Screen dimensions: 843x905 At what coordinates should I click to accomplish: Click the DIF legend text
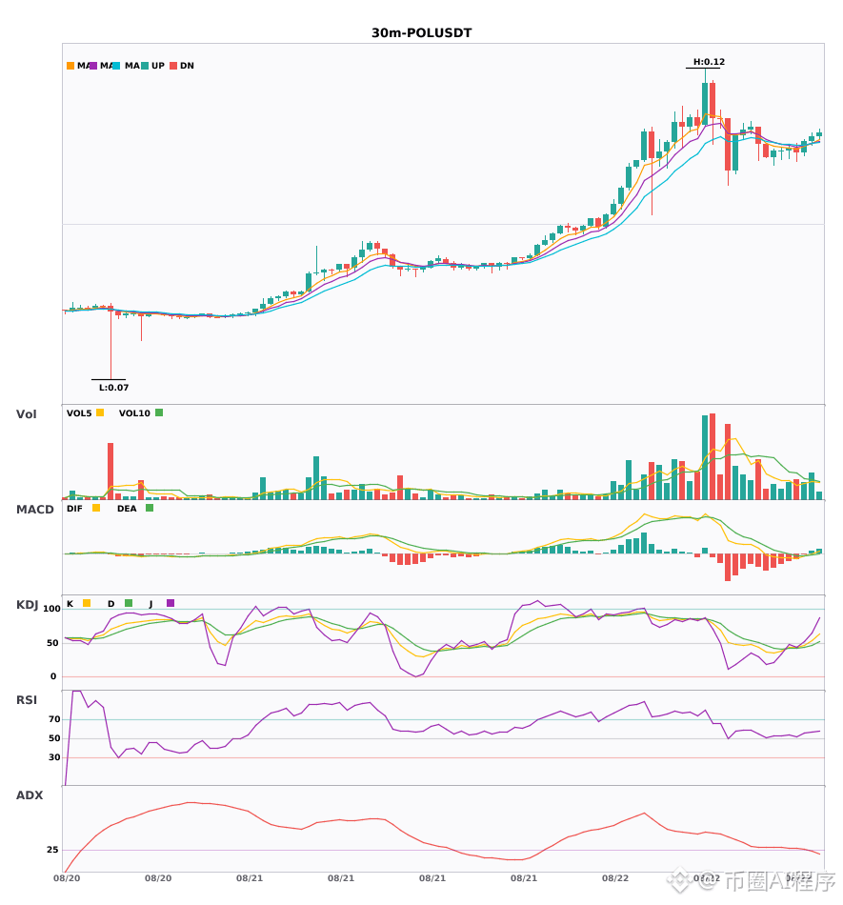[74, 509]
